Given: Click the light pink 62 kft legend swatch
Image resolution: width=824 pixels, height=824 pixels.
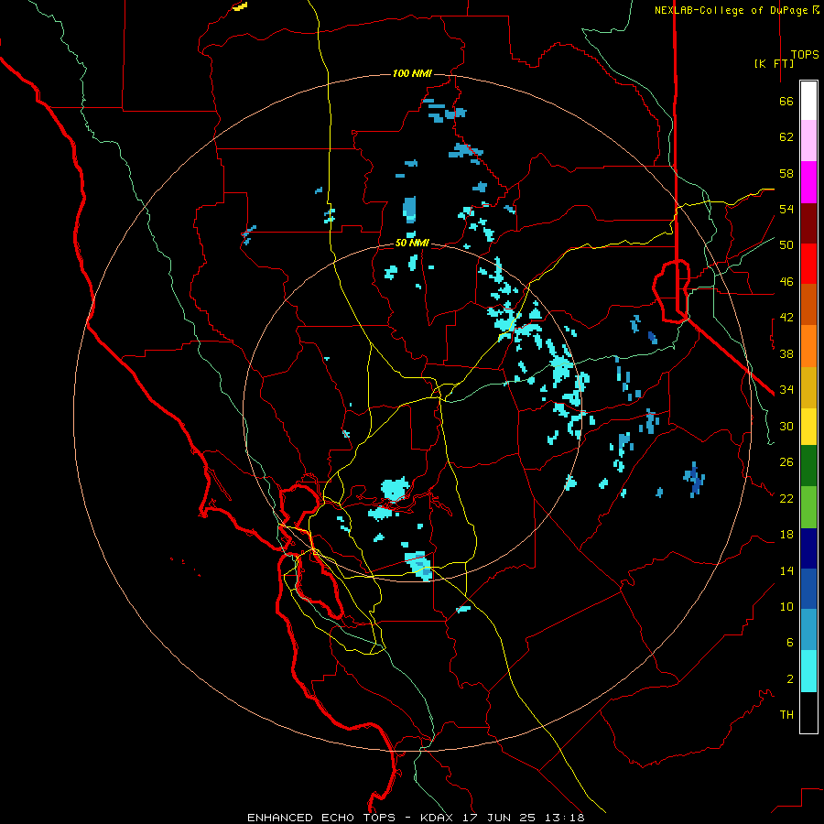Looking at the screenshot, I should (x=808, y=141).
